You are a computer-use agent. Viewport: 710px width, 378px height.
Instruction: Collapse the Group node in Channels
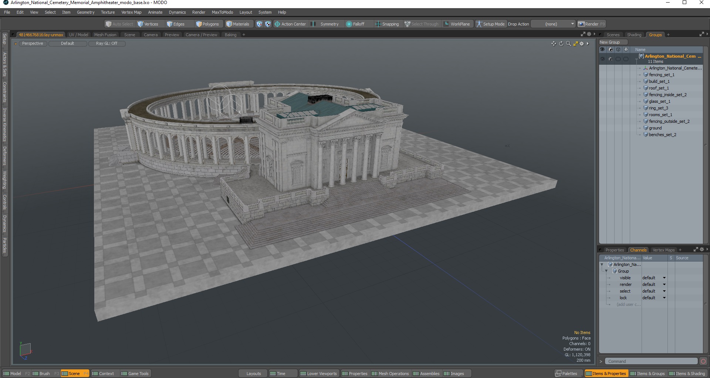click(x=606, y=271)
